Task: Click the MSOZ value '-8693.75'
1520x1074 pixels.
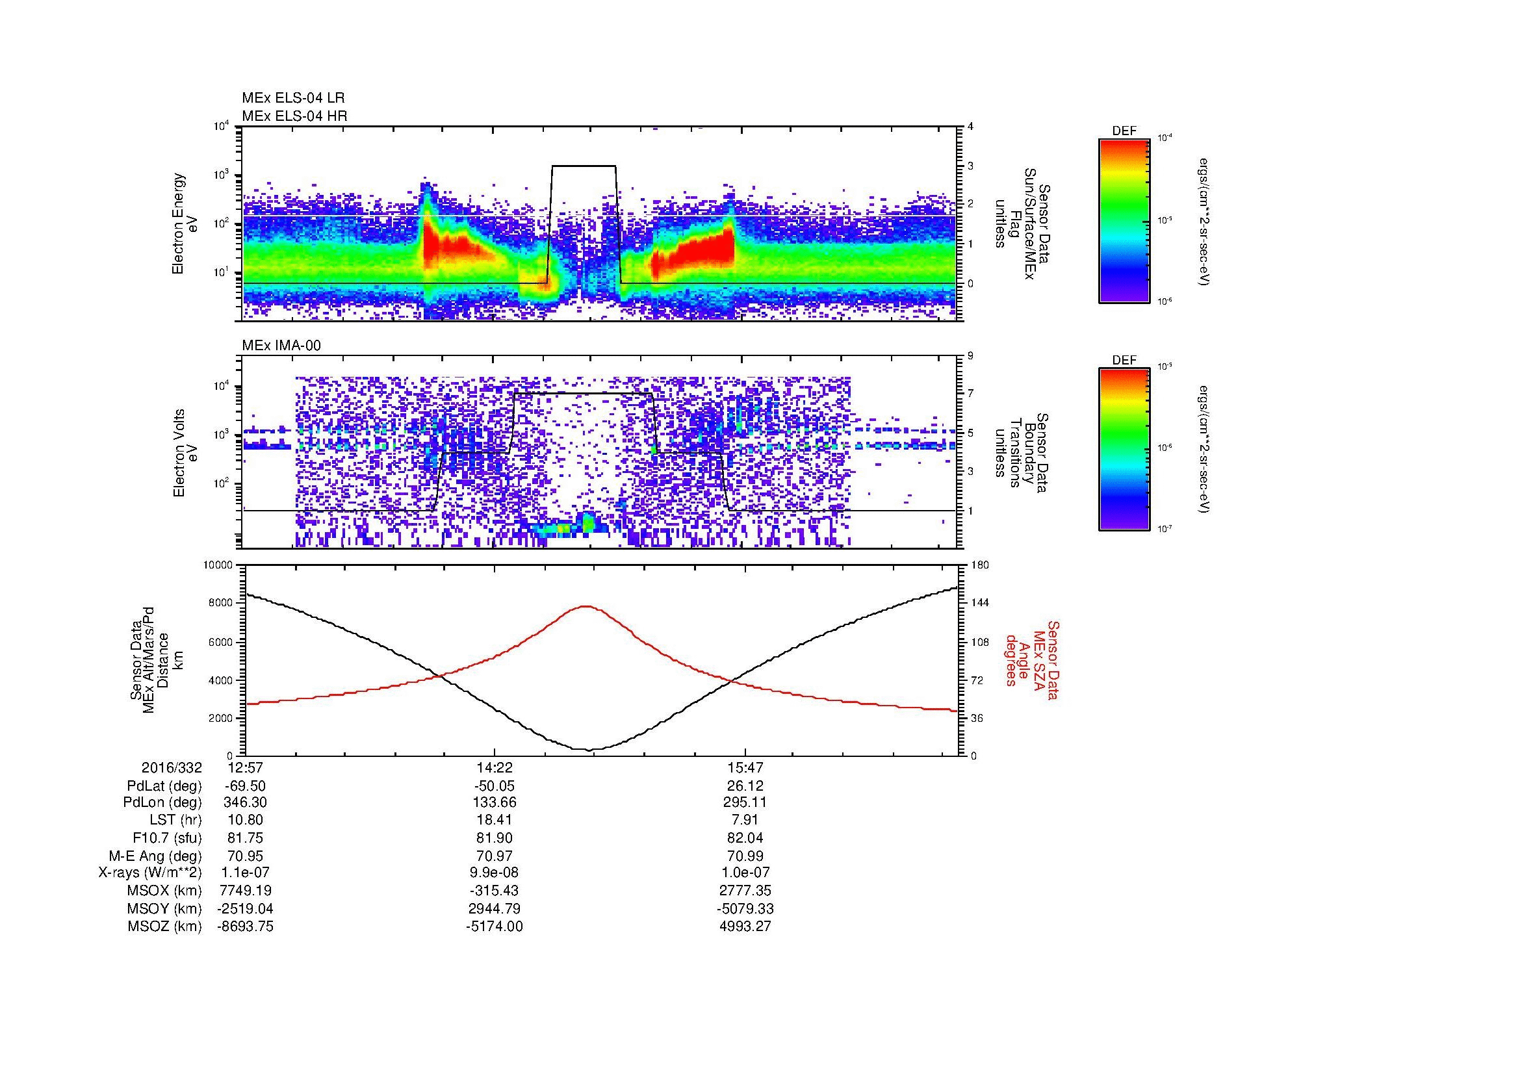Action: point(245,927)
